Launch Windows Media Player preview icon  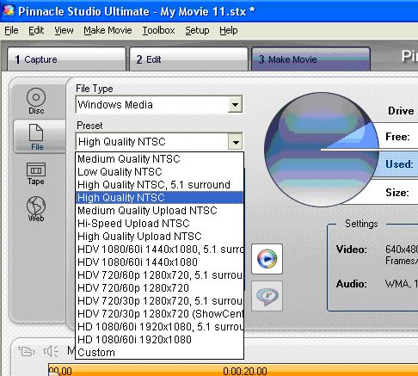point(267,259)
